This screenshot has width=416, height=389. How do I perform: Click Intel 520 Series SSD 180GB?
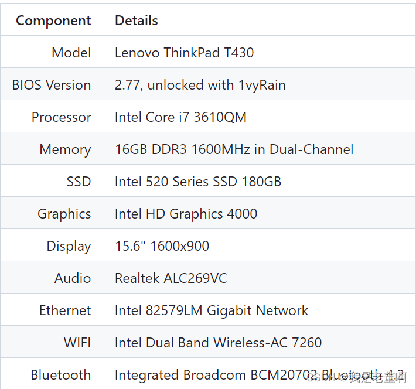[197, 182]
